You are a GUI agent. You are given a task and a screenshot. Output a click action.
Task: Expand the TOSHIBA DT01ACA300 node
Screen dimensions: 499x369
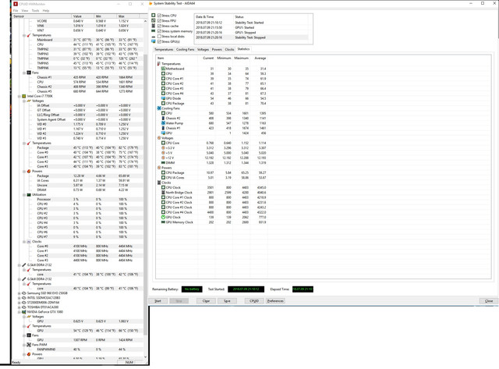click(19, 307)
